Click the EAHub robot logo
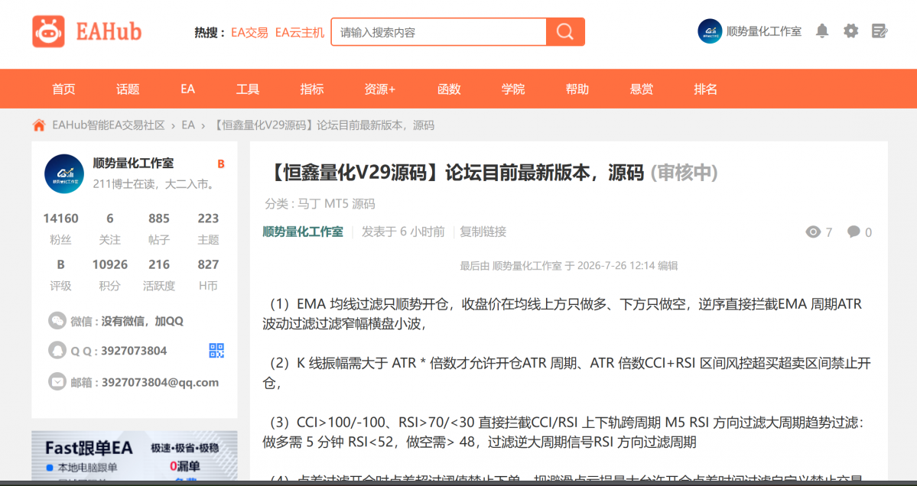 pyautogui.click(x=48, y=31)
